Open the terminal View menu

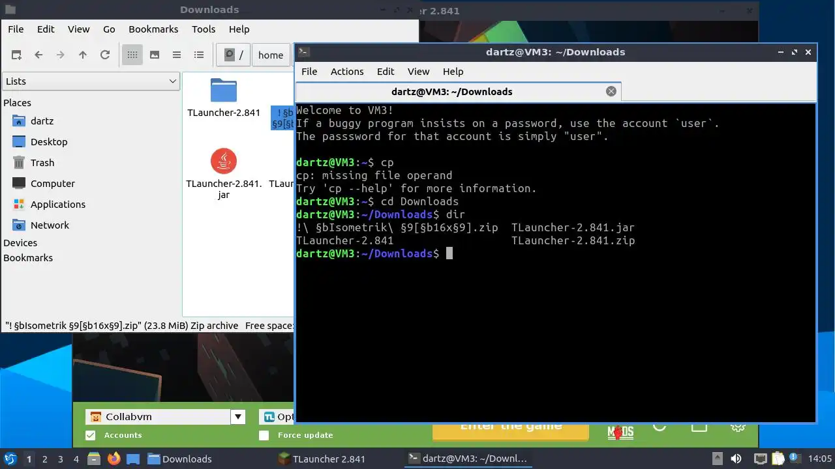tap(419, 72)
